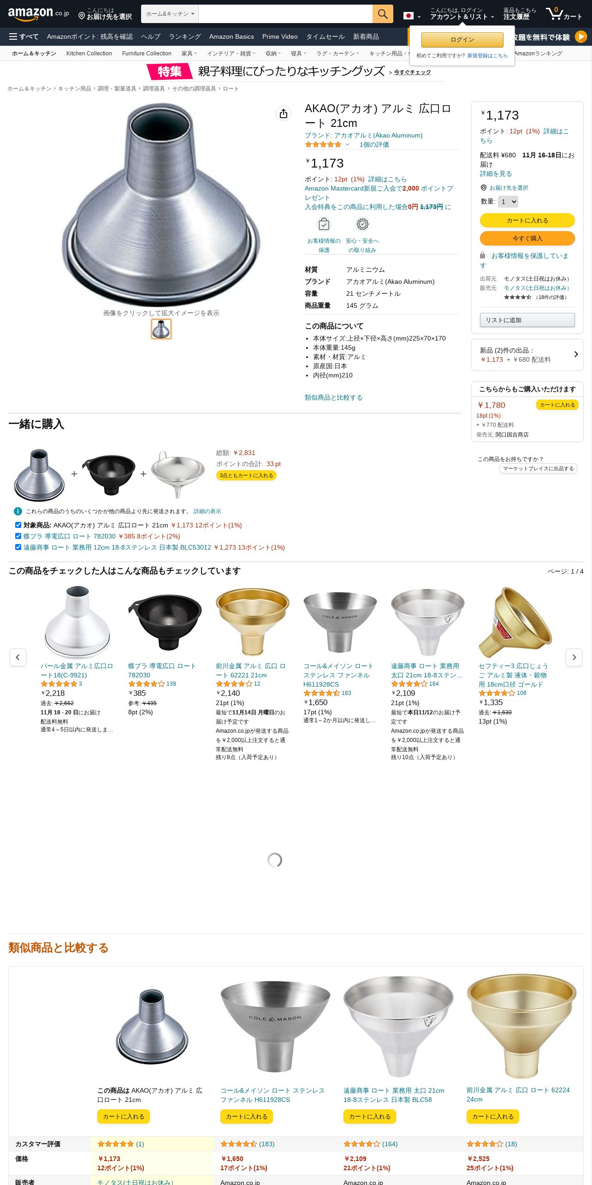Open the 数量 quantity dropdown

tap(508, 202)
